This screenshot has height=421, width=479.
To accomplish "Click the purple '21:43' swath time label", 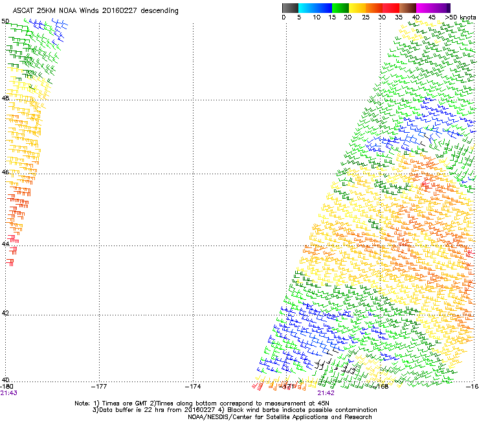I will pyautogui.click(x=8, y=393).
